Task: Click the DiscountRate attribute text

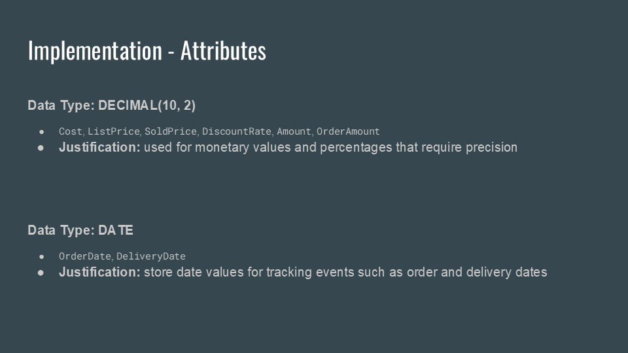Action: point(237,131)
